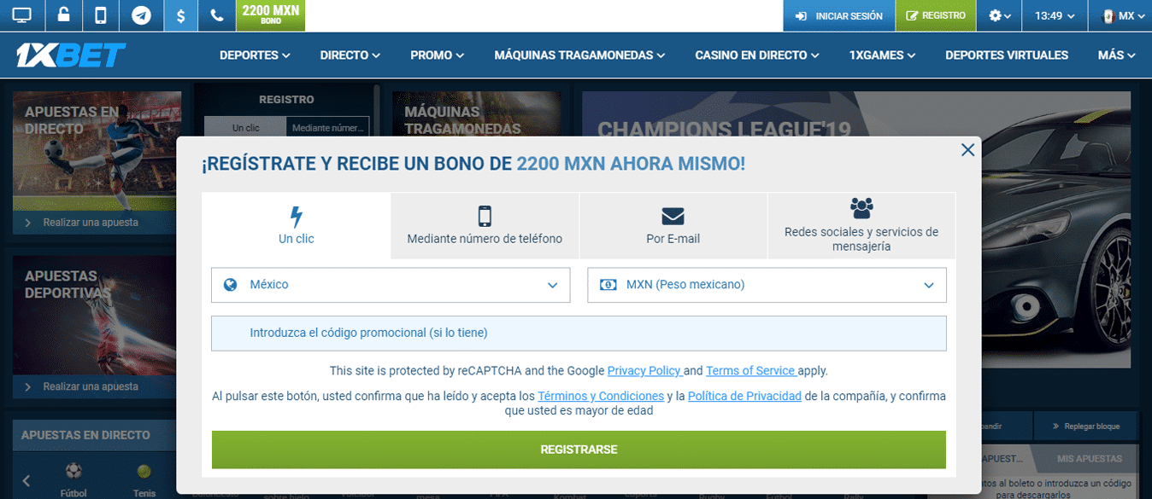Click the 1XBET logo
The height and width of the screenshot is (499, 1152).
[71, 55]
